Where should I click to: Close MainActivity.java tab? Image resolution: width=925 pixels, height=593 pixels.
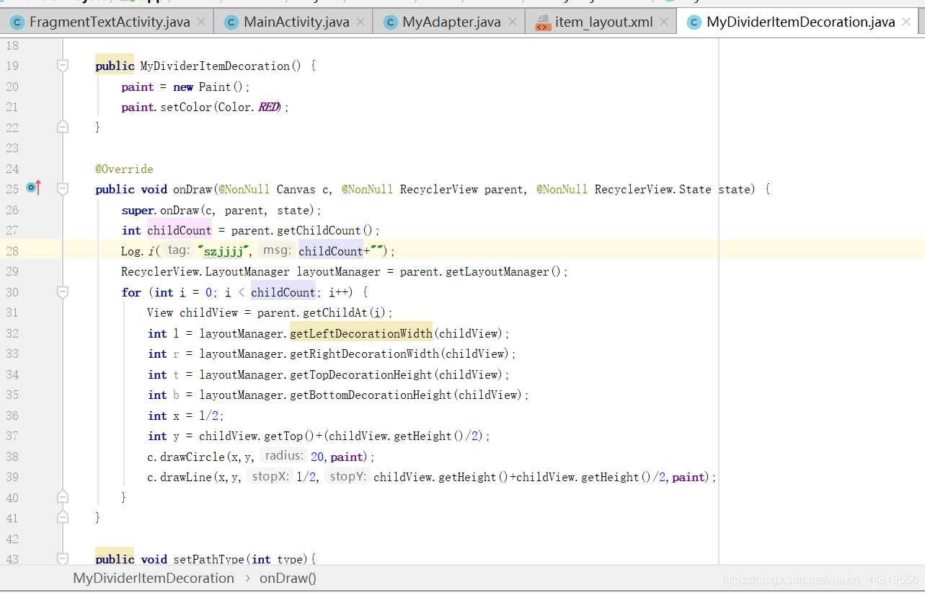360,22
